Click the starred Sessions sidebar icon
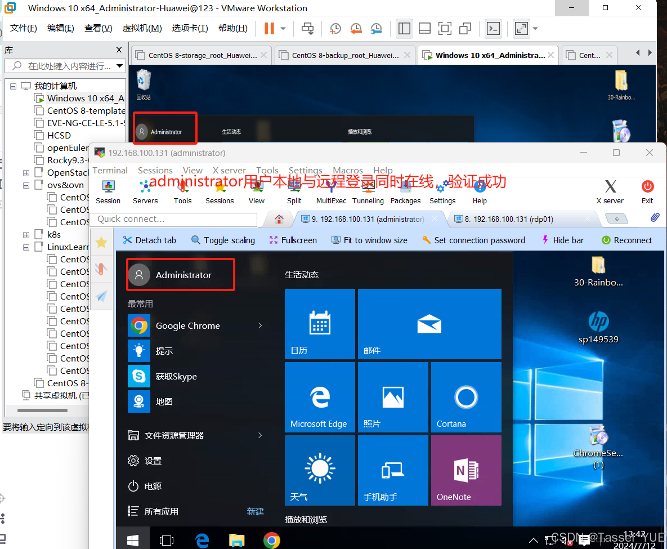 [101, 243]
